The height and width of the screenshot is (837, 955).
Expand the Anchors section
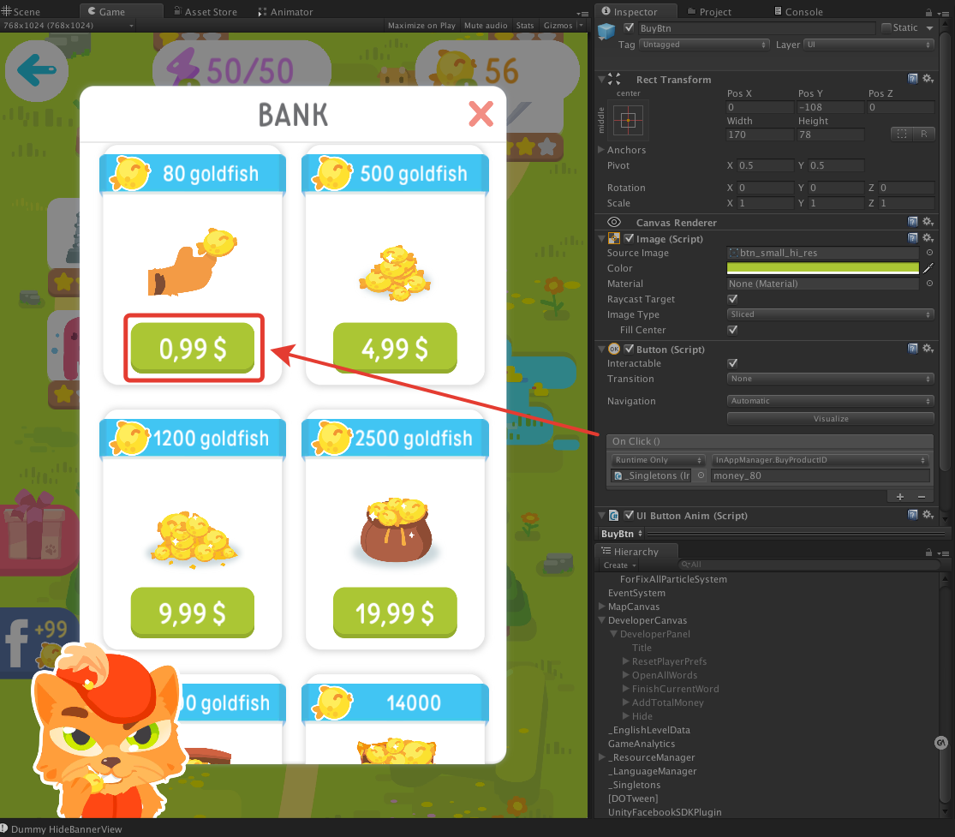600,149
